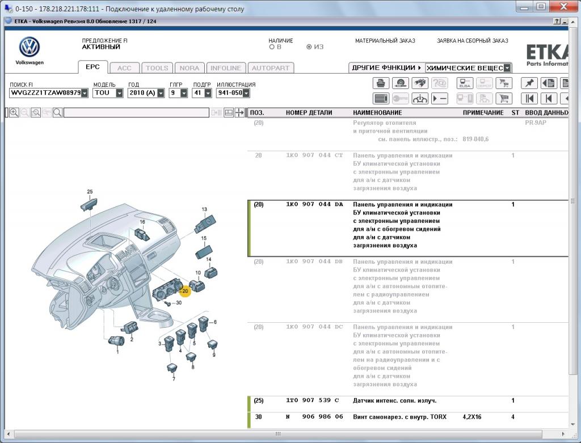This screenshot has width=581, height=443.
Task: Click the striped list view icon
Action: [x=381, y=98]
